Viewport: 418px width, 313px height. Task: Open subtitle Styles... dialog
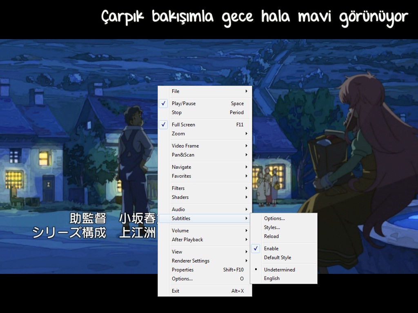[x=284, y=227]
